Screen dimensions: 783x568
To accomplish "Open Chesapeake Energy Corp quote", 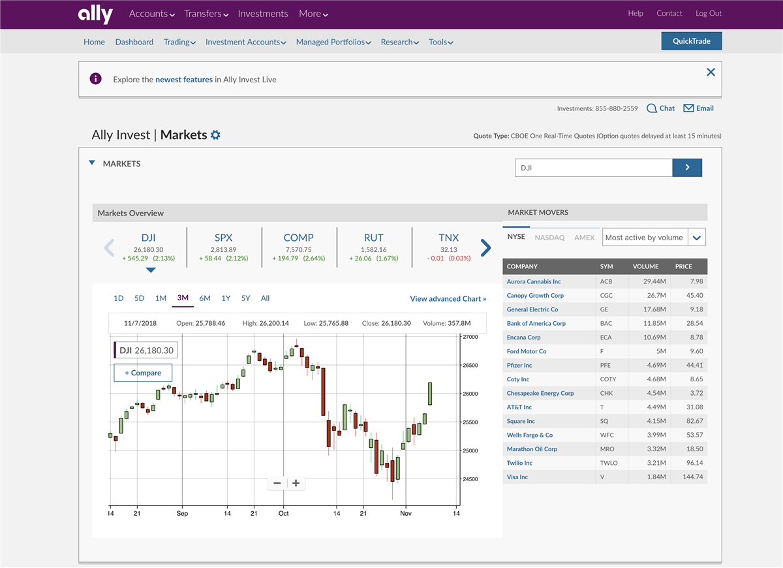I will coord(540,393).
